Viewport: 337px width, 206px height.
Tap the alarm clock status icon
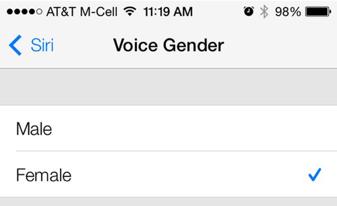[x=249, y=11]
